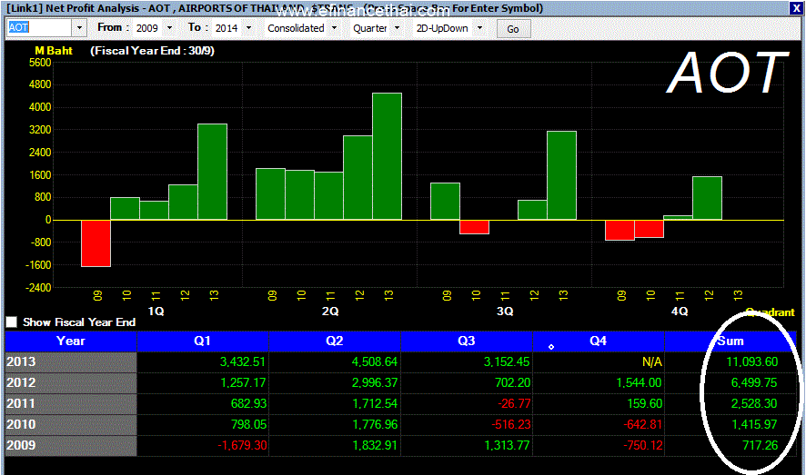
Task: Select the 2010 year row label
Action: (71, 425)
